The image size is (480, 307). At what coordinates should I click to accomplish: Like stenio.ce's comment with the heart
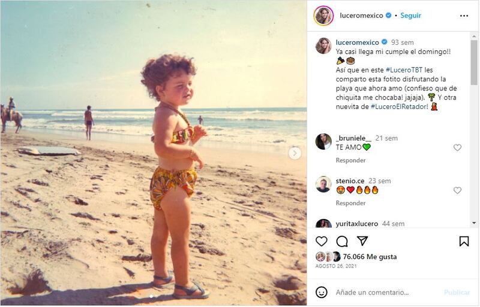[x=457, y=190]
